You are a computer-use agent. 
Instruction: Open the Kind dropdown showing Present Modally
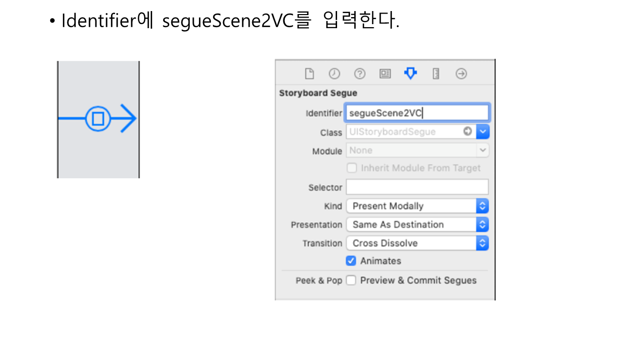pos(417,206)
